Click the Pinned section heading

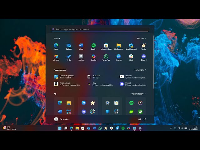pos(57,39)
